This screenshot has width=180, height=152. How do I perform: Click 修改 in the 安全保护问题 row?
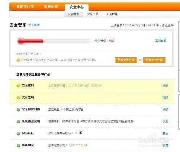coord(165,109)
